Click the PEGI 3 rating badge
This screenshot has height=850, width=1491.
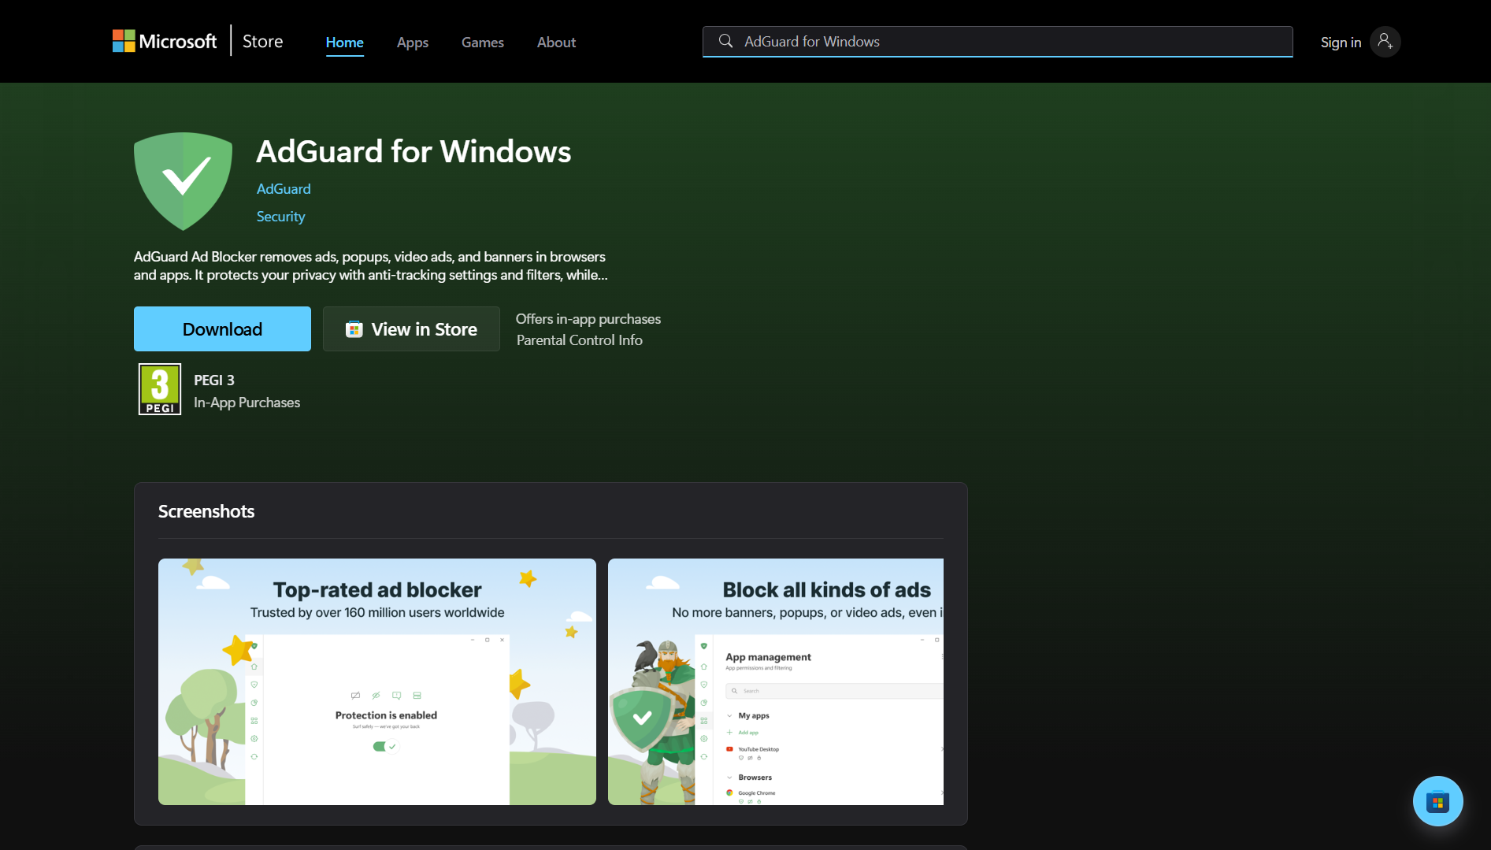click(x=160, y=388)
